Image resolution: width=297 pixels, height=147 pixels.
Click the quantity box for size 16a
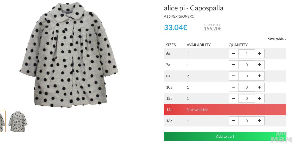[246, 121]
